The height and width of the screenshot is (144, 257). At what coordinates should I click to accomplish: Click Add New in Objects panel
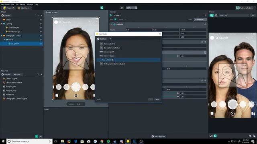(x=6, y=16)
